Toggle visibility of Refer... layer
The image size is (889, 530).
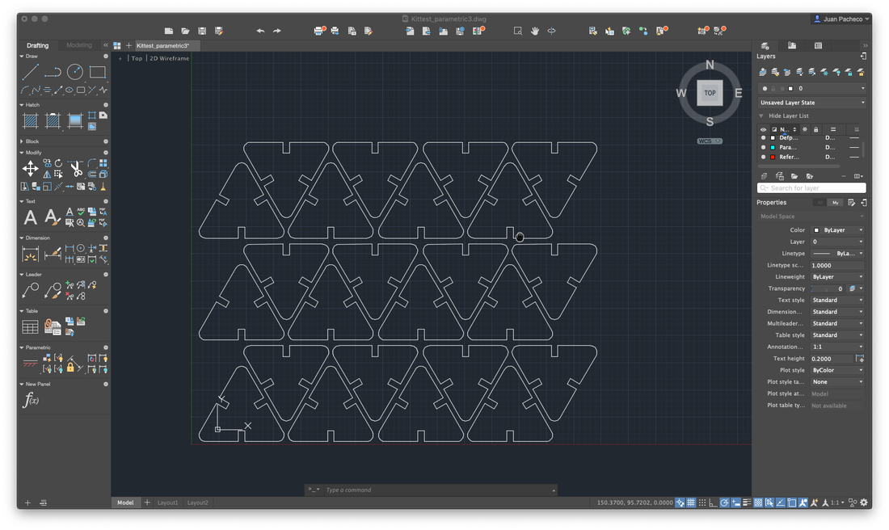click(763, 157)
